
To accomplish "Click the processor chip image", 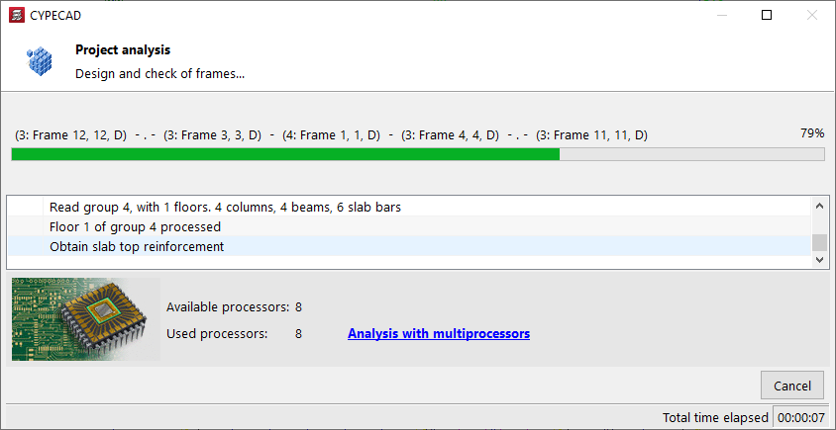I will click(x=83, y=318).
